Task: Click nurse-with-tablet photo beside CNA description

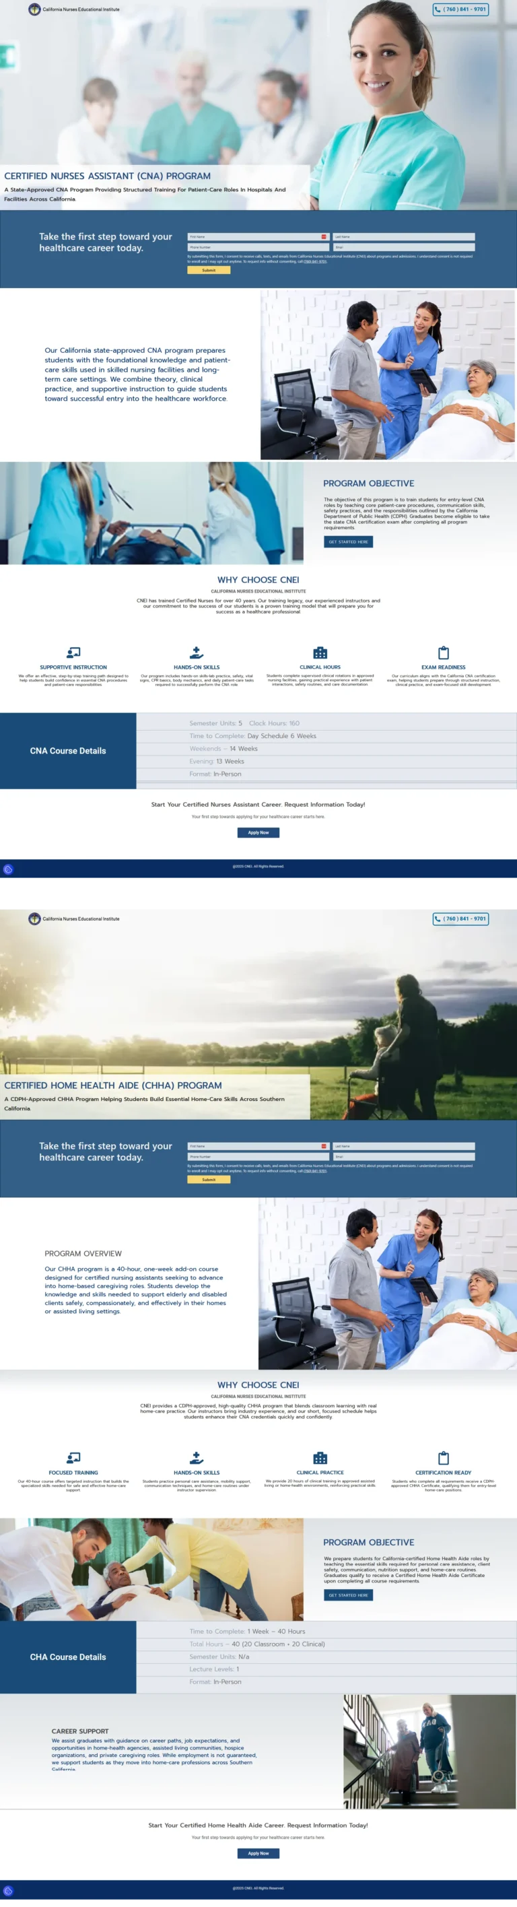Action: [388, 374]
